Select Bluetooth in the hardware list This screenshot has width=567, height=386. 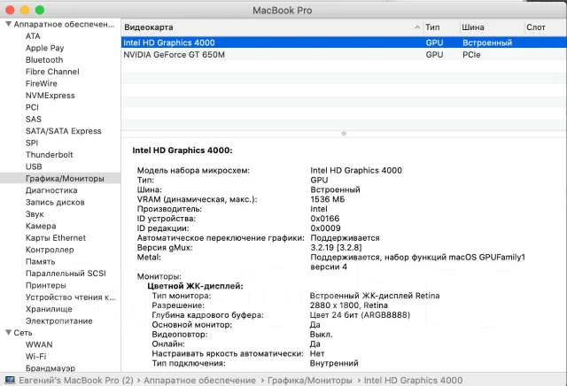[44, 60]
